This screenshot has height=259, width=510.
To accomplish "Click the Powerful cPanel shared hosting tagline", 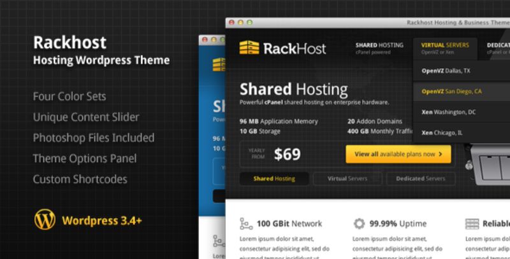I will [x=314, y=102].
